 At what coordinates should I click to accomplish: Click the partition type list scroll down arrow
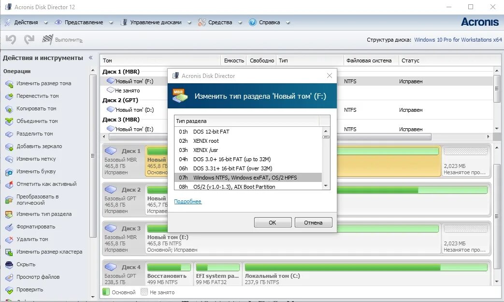(x=326, y=186)
